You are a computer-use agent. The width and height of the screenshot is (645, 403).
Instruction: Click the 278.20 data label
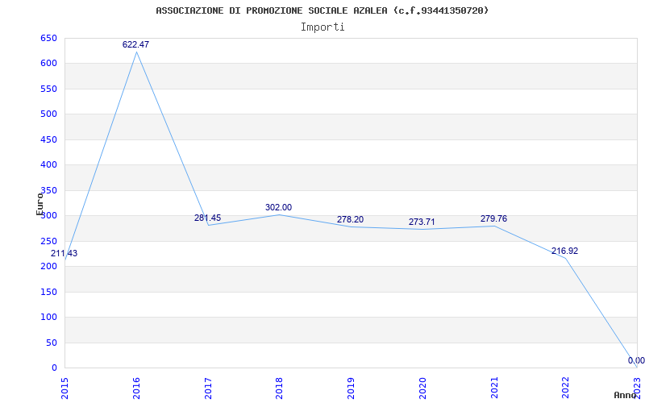click(x=350, y=220)
